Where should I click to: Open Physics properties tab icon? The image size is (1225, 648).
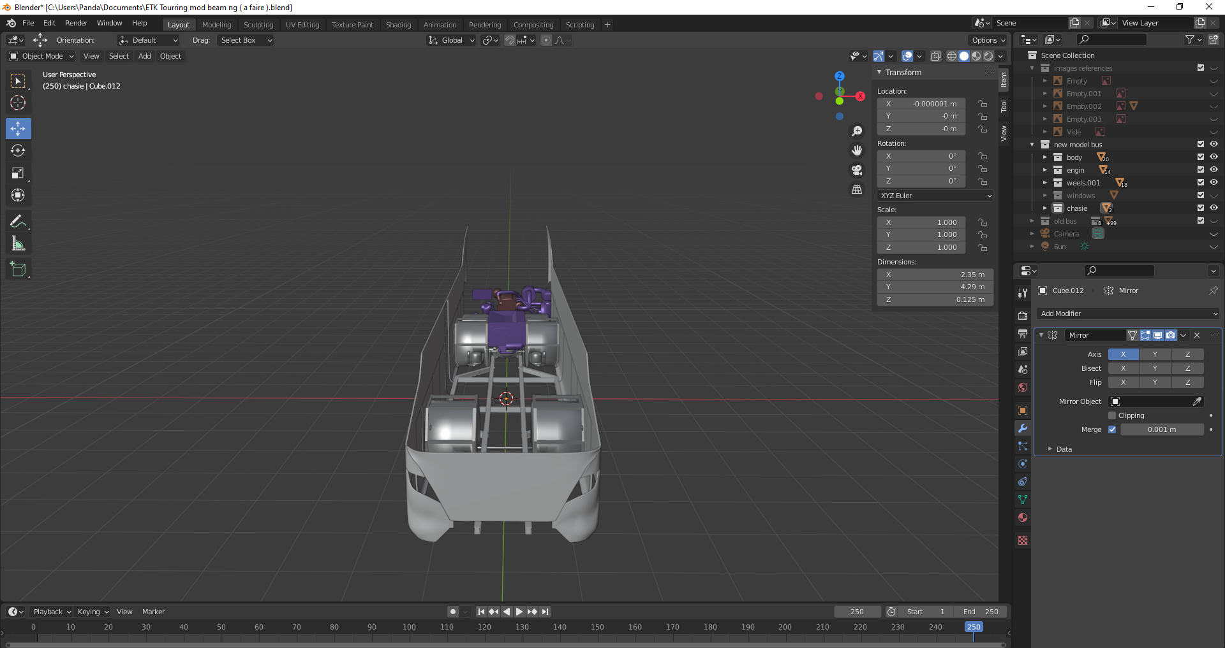pyautogui.click(x=1023, y=464)
